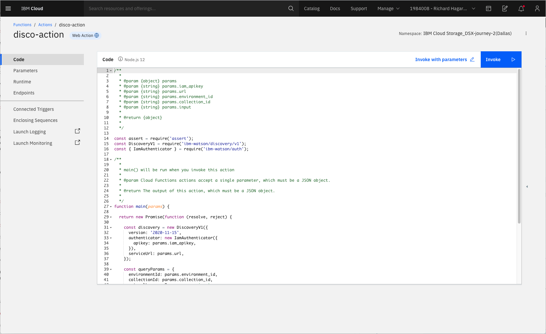
Task: Click line 14 const assert code
Action: point(154,139)
